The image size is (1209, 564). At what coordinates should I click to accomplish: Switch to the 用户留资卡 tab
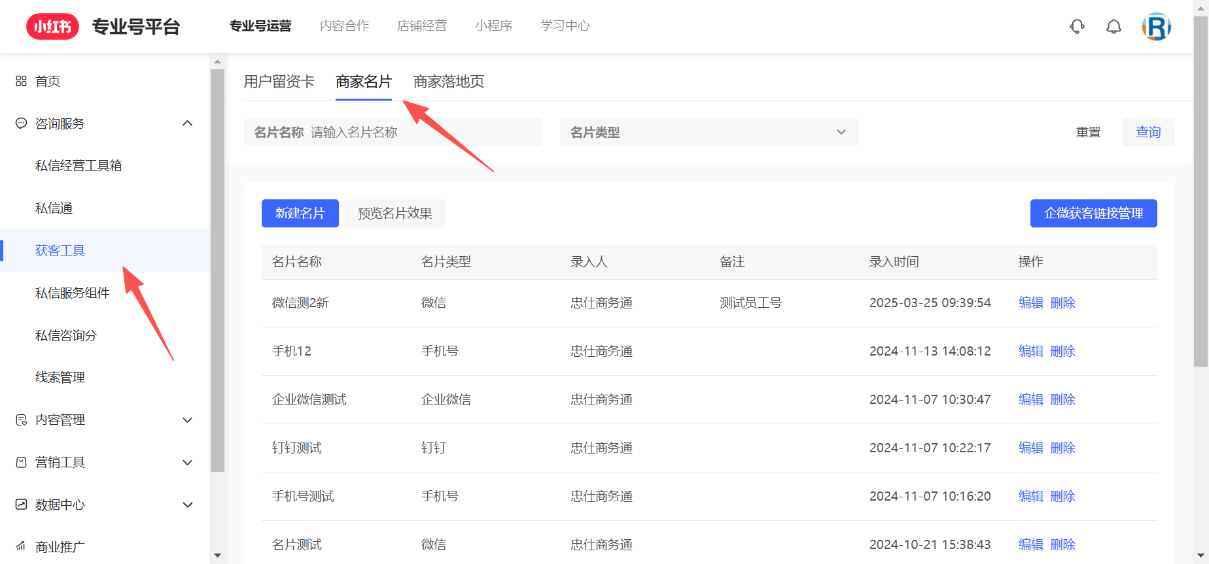coord(279,82)
